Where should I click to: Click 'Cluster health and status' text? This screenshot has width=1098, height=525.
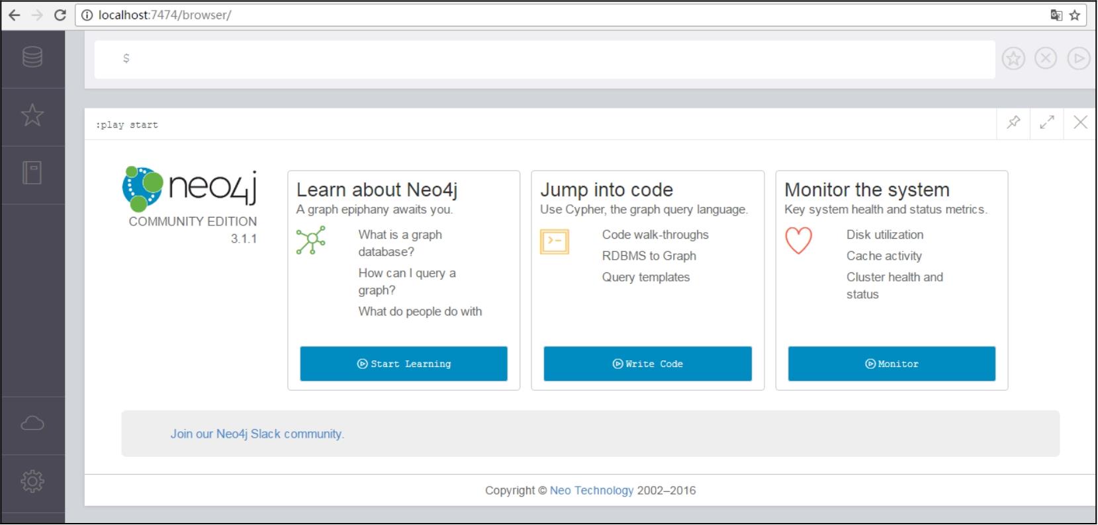coord(894,286)
